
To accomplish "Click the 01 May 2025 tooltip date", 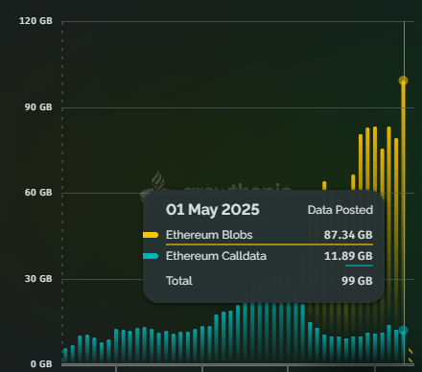I will coord(213,210).
